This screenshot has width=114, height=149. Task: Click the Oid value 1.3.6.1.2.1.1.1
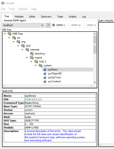pyautogui.click(x=33, y=99)
